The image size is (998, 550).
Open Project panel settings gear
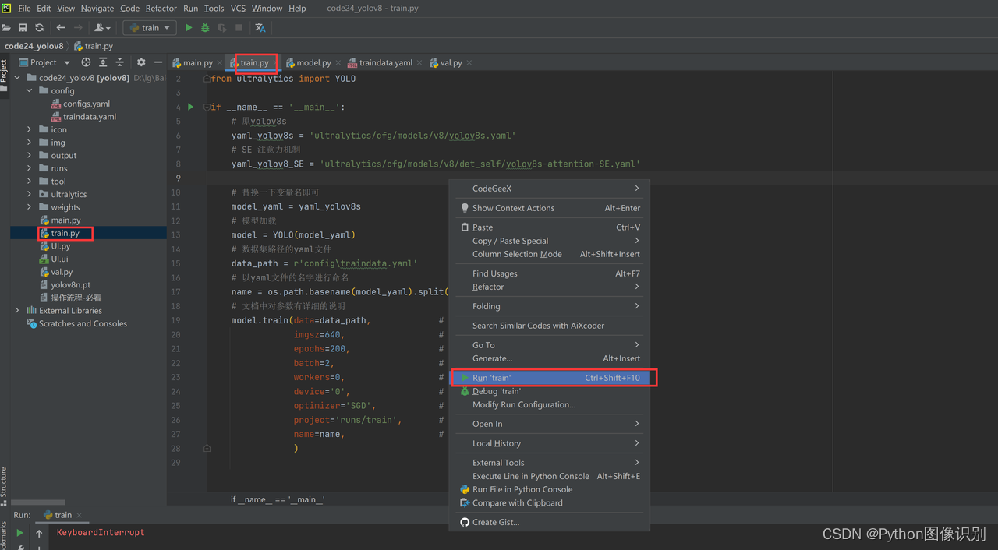[141, 62]
